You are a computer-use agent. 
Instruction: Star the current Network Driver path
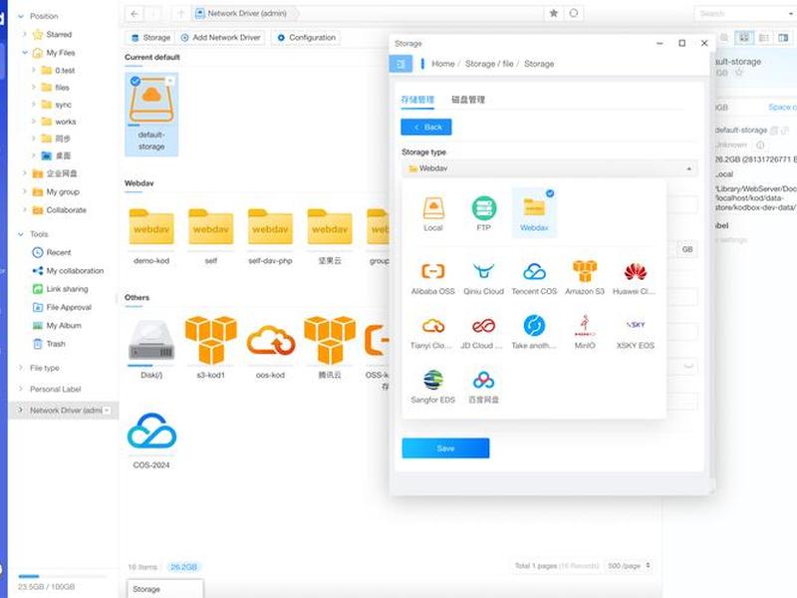pos(554,13)
